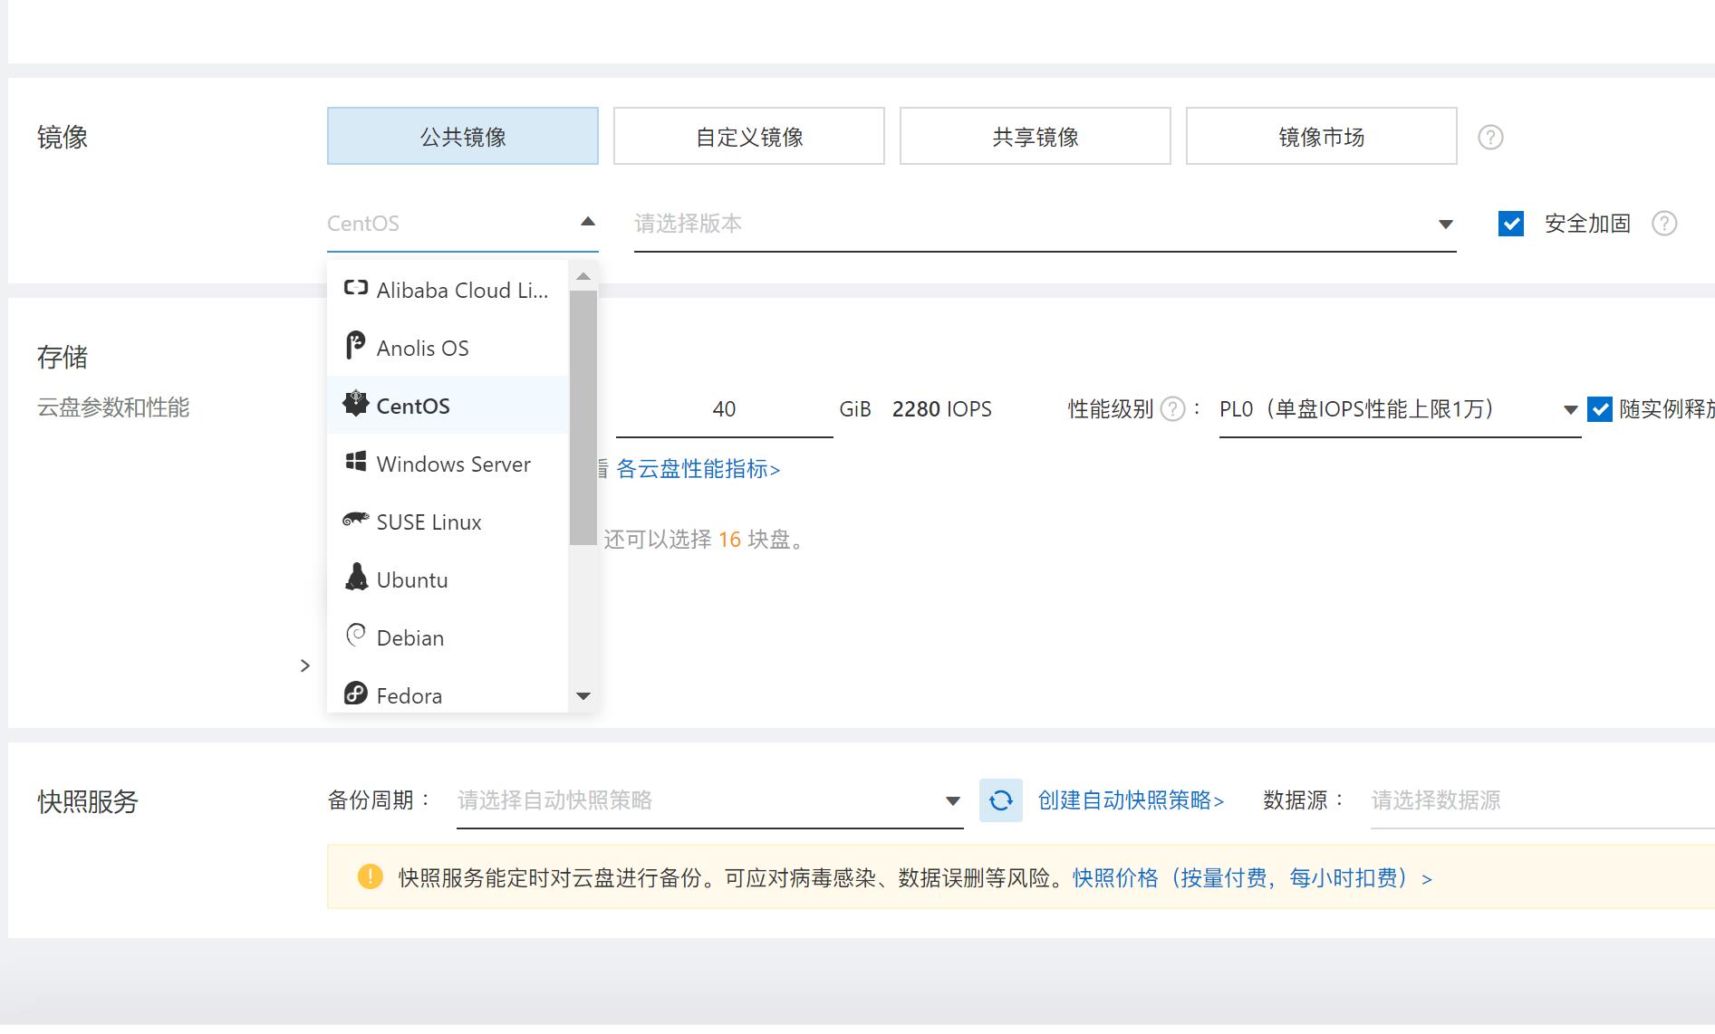This screenshot has height=1034, width=1715.
Task: Click the OS list scrollbar down arrow
Action: 583,696
